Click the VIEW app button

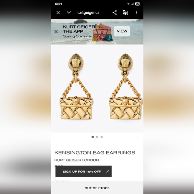click(x=122, y=31)
